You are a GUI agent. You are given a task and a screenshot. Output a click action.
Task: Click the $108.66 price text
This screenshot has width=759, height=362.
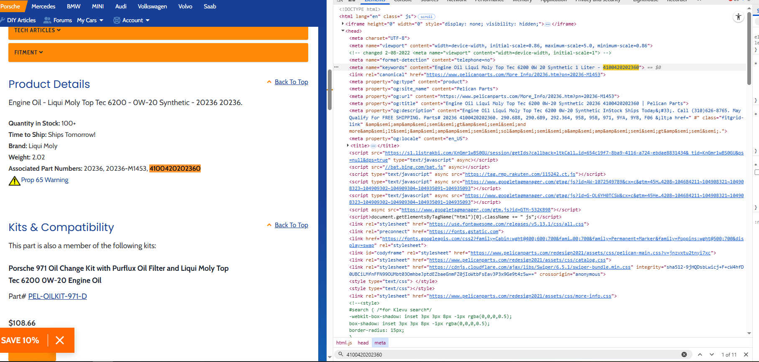(x=22, y=323)
